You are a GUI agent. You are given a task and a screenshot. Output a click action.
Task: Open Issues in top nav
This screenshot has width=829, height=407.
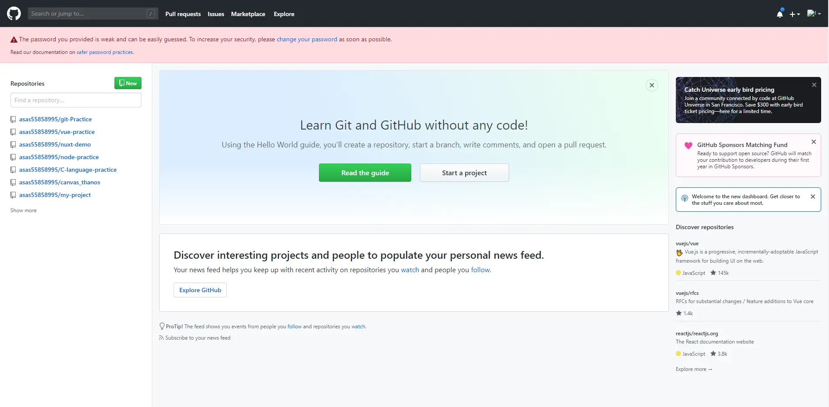216,14
